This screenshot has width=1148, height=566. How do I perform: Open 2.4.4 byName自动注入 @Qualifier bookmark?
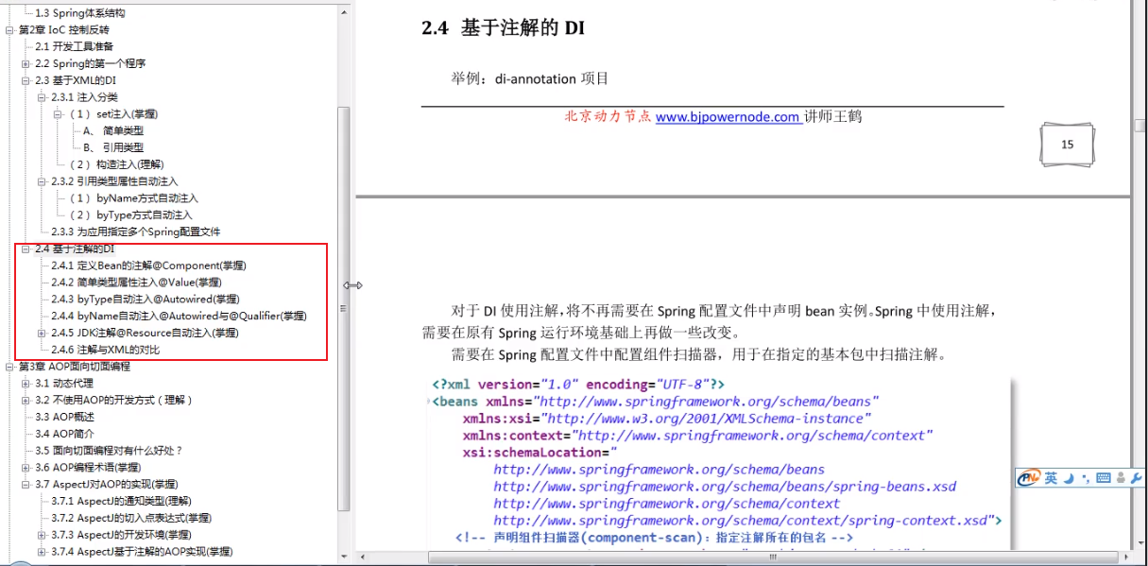pyautogui.click(x=180, y=316)
